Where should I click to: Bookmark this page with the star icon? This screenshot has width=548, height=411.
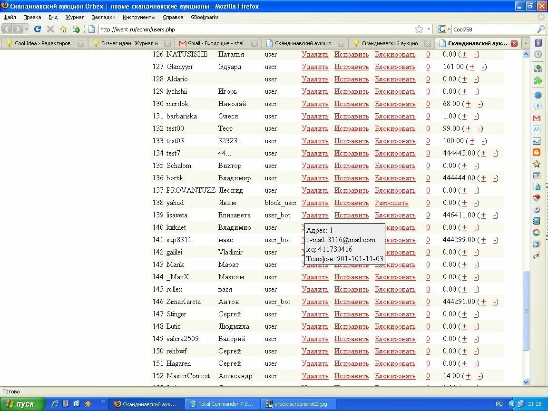click(419, 29)
